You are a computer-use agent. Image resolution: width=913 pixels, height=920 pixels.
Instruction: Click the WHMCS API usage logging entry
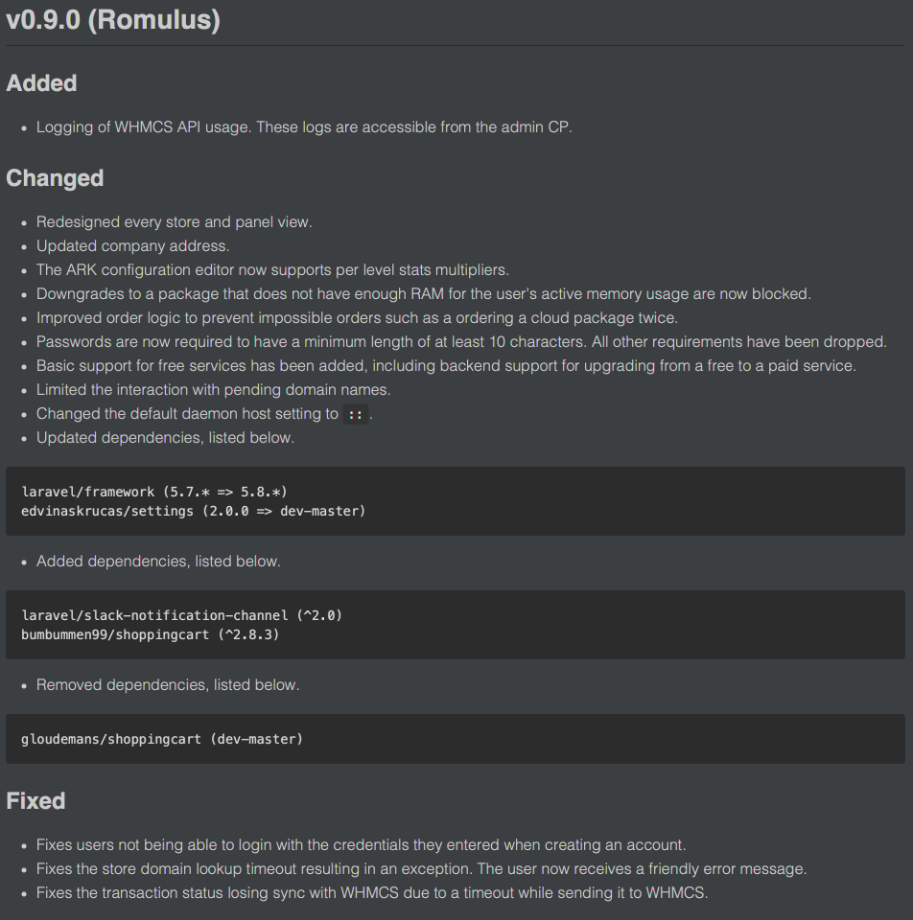click(x=304, y=127)
